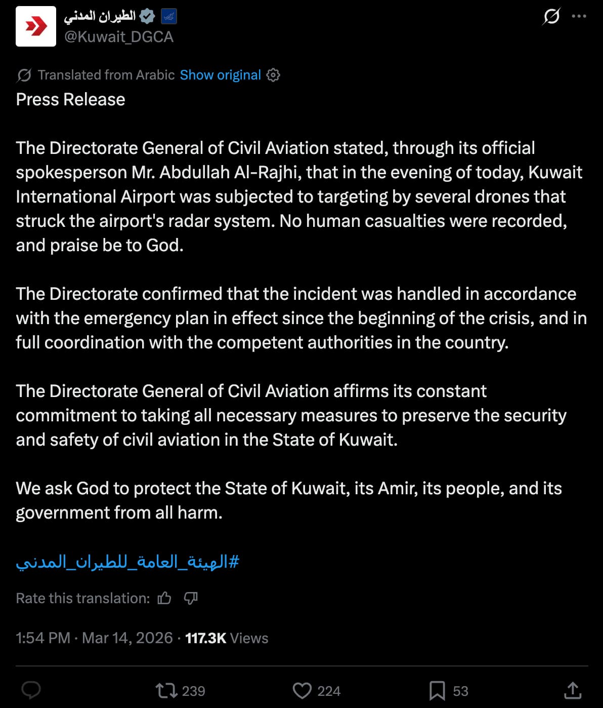The width and height of the screenshot is (603, 708).
Task: Bookmark this post
Action: coord(437,691)
